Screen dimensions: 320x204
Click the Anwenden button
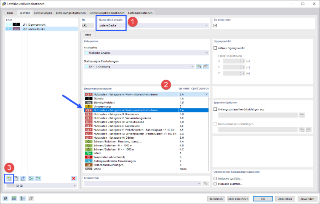coord(307,199)
